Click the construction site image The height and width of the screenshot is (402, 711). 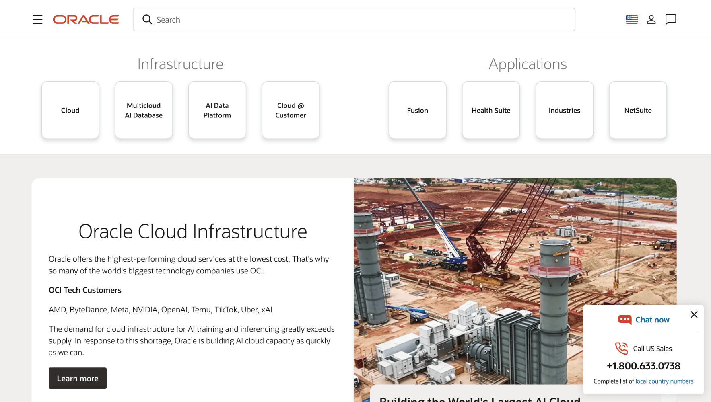coord(515,281)
